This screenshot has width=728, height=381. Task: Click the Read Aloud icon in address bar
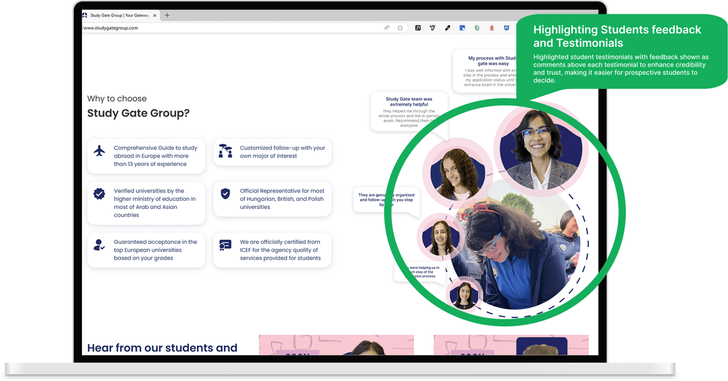387,28
